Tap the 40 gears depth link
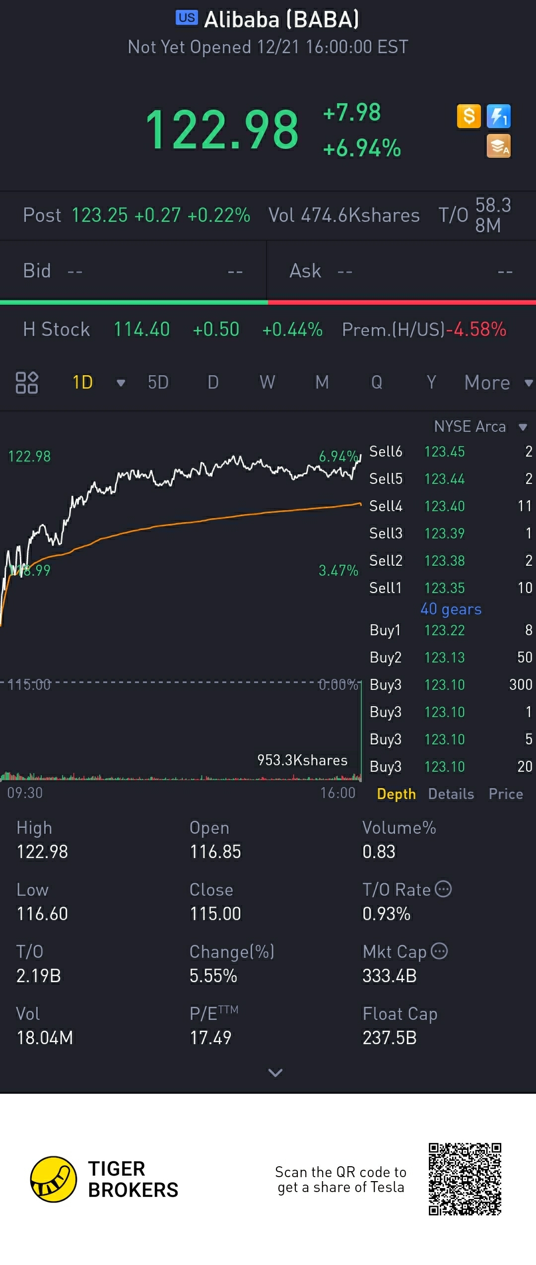 click(x=451, y=609)
